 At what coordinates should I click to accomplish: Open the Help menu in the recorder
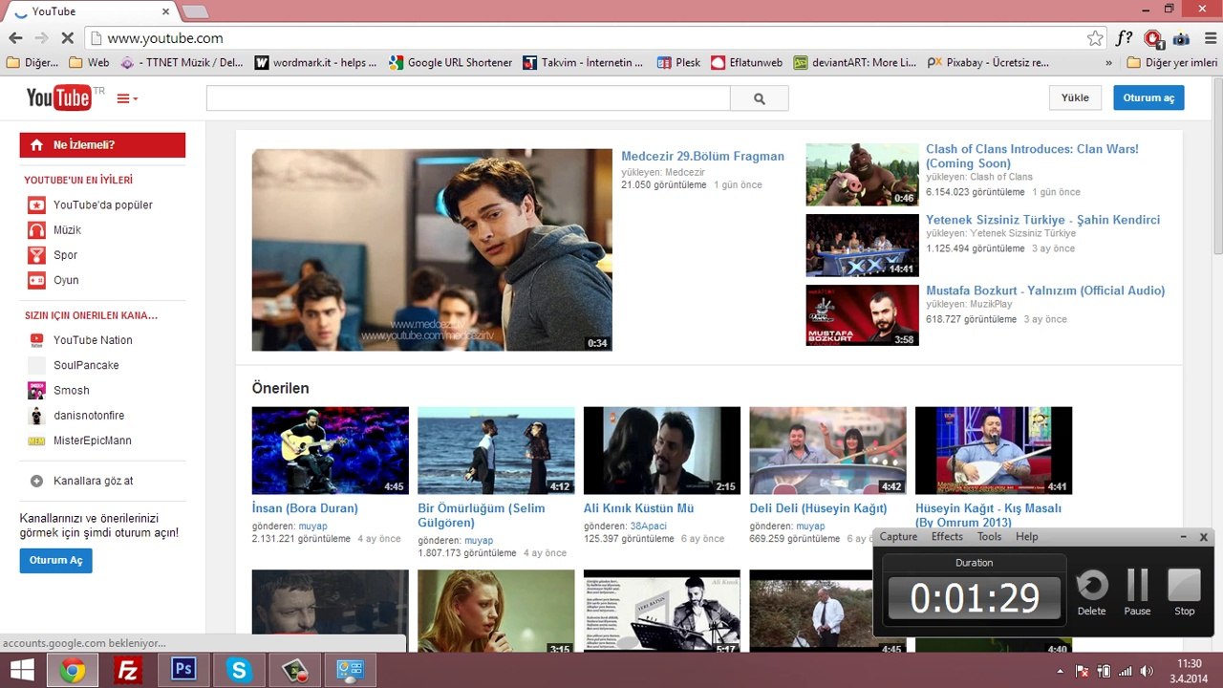pos(1026,537)
